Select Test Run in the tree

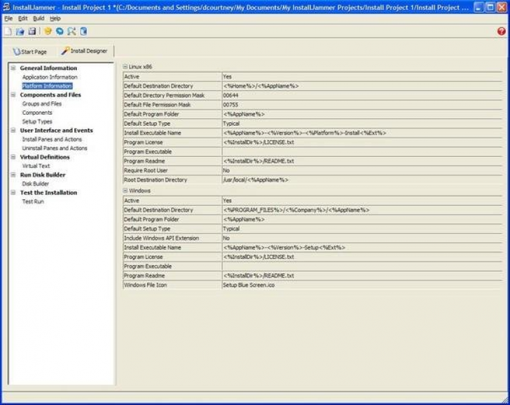[33, 202]
